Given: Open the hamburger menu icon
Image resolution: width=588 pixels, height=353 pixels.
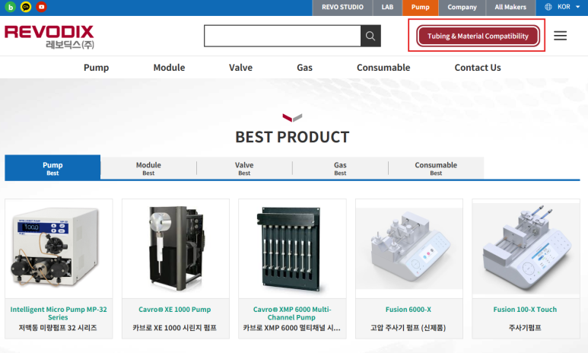Looking at the screenshot, I should pyautogui.click(x=561, y=36).
